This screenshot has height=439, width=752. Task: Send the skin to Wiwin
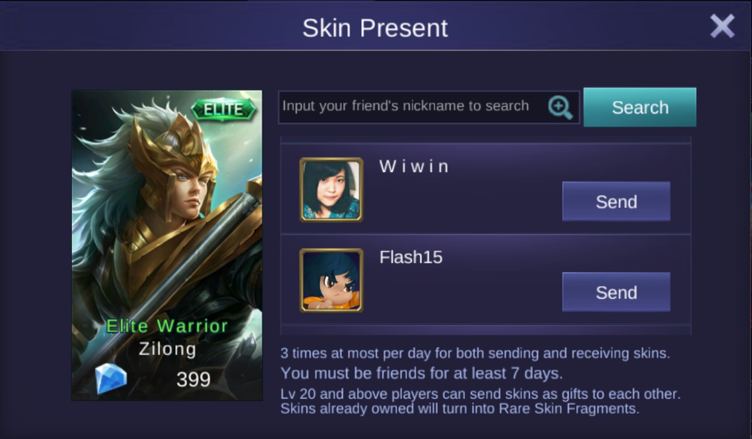pos(616,201)
